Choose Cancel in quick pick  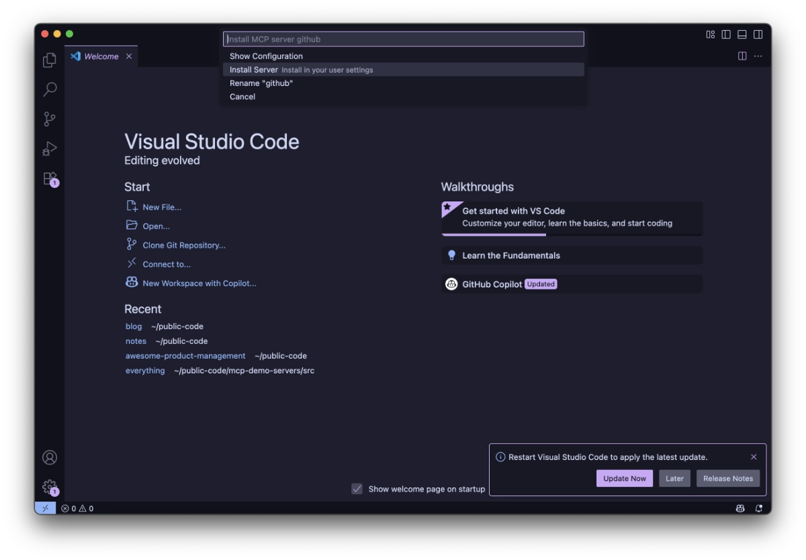tap(404, 97)
